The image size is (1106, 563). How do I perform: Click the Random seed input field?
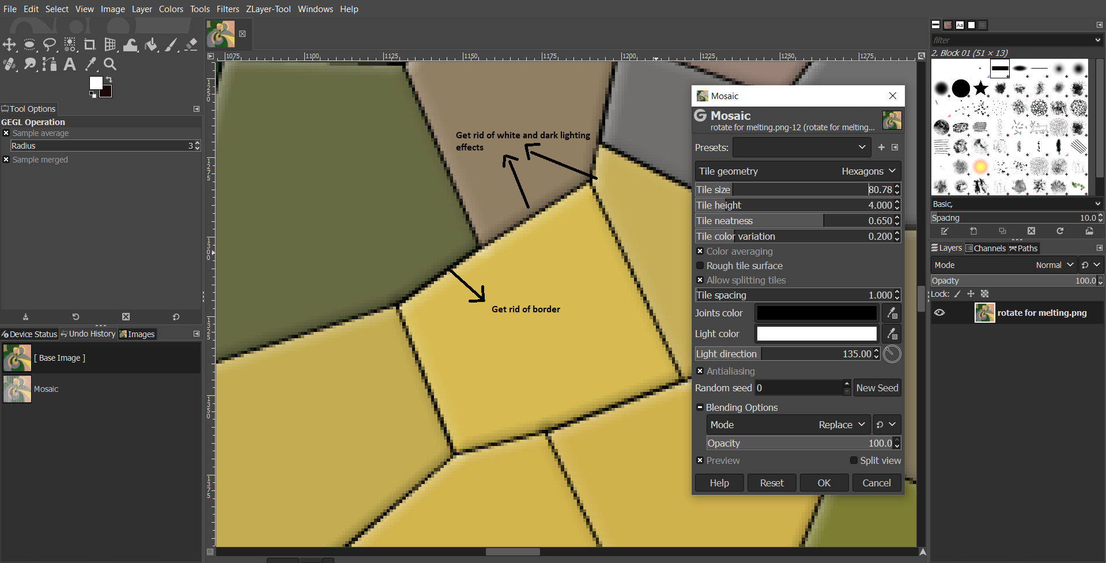pos(798,388)
